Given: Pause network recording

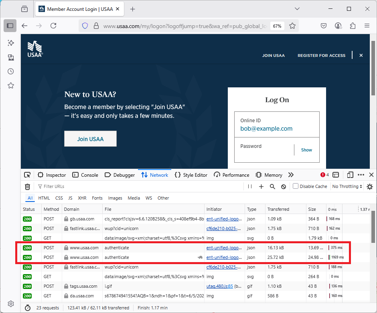Looking at the screenshot, I should pyautogui.click(x=250, y=186).
